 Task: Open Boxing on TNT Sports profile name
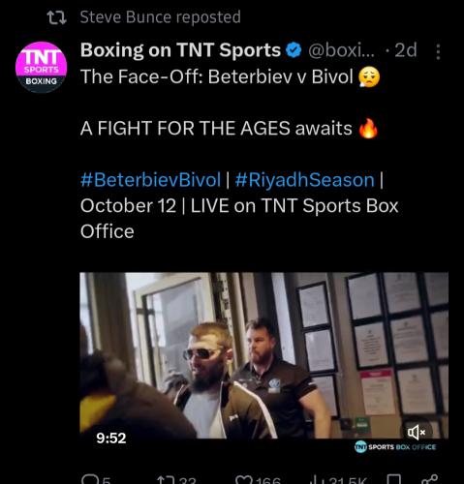coord(180,50)
